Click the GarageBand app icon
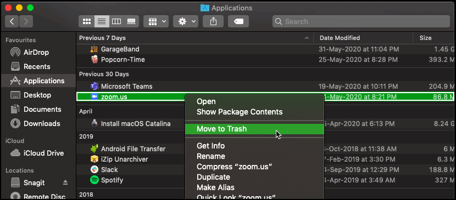 pos(94,49)
